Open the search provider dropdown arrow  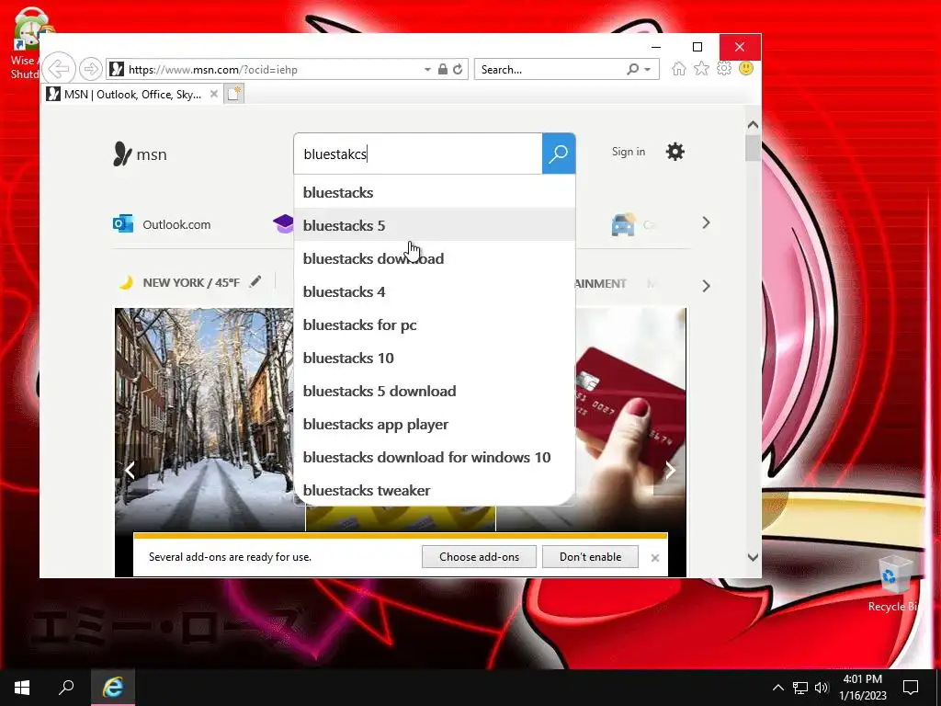pyautogui.click(x=648, y=70)
